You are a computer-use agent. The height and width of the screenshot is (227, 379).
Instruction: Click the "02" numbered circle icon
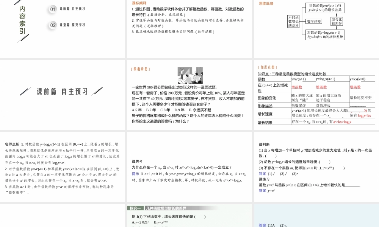click(52, 25)
